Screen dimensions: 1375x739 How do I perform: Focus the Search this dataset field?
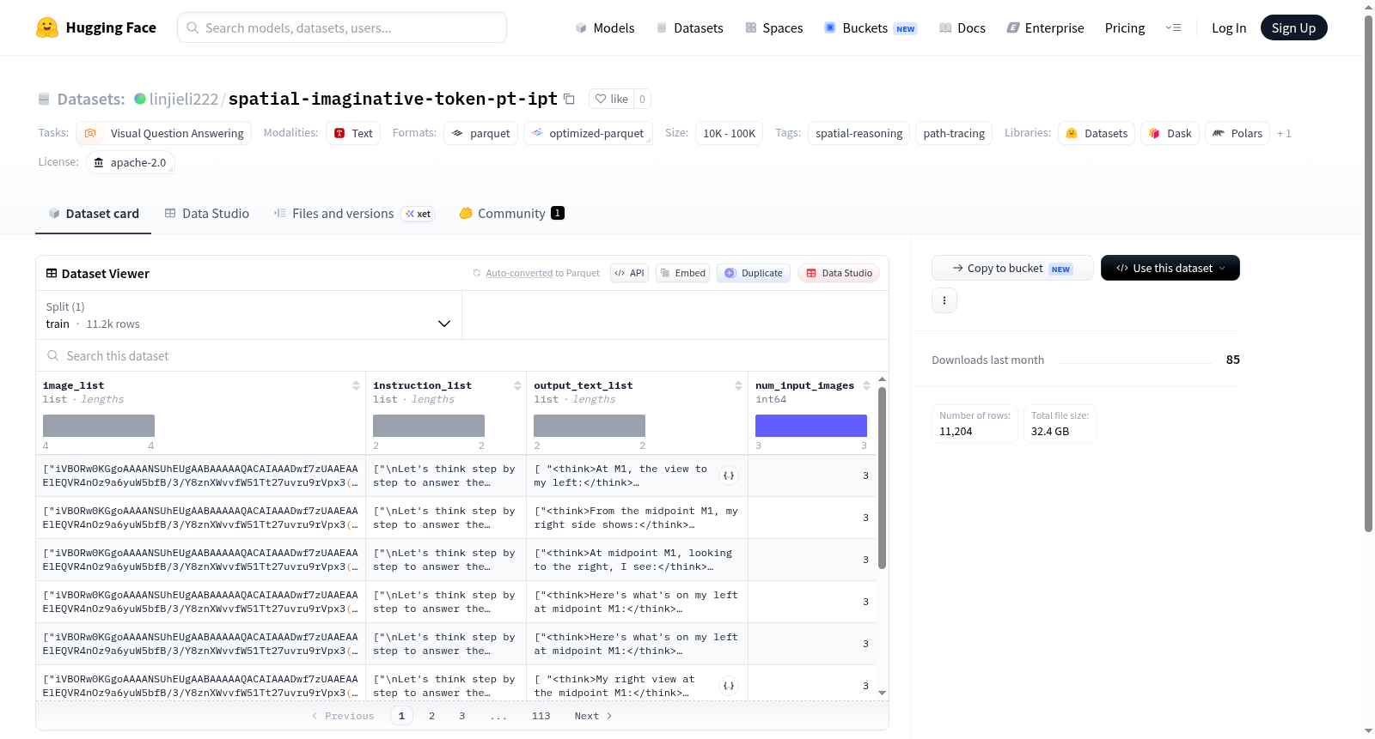(462, 356)
